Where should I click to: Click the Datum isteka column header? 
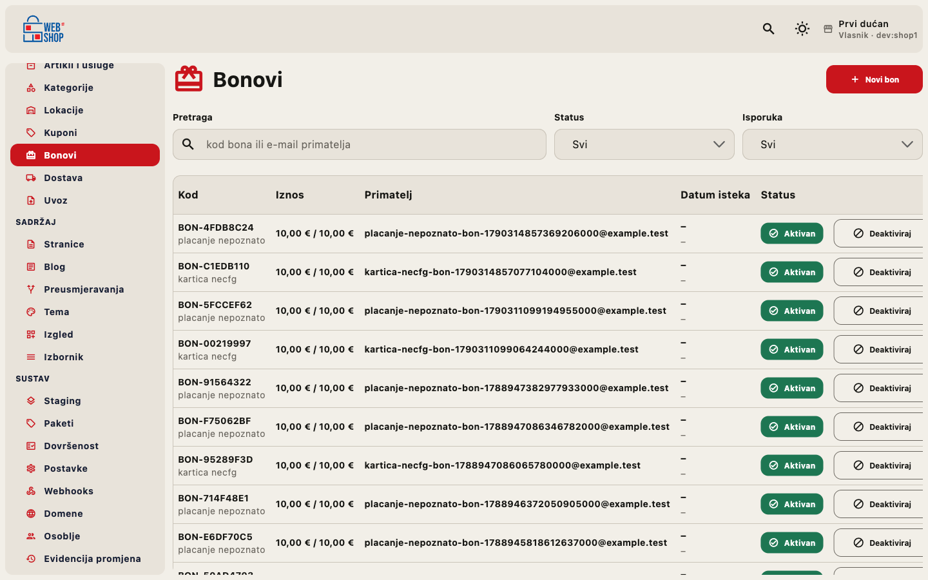coord(715,195)
